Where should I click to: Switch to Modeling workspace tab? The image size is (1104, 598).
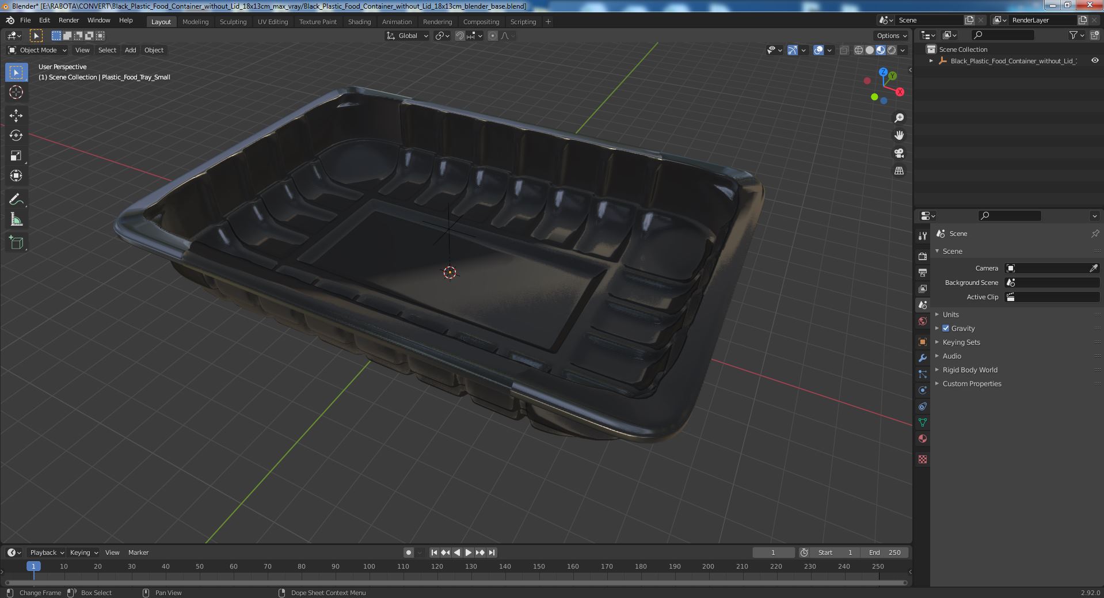point(195,21)
